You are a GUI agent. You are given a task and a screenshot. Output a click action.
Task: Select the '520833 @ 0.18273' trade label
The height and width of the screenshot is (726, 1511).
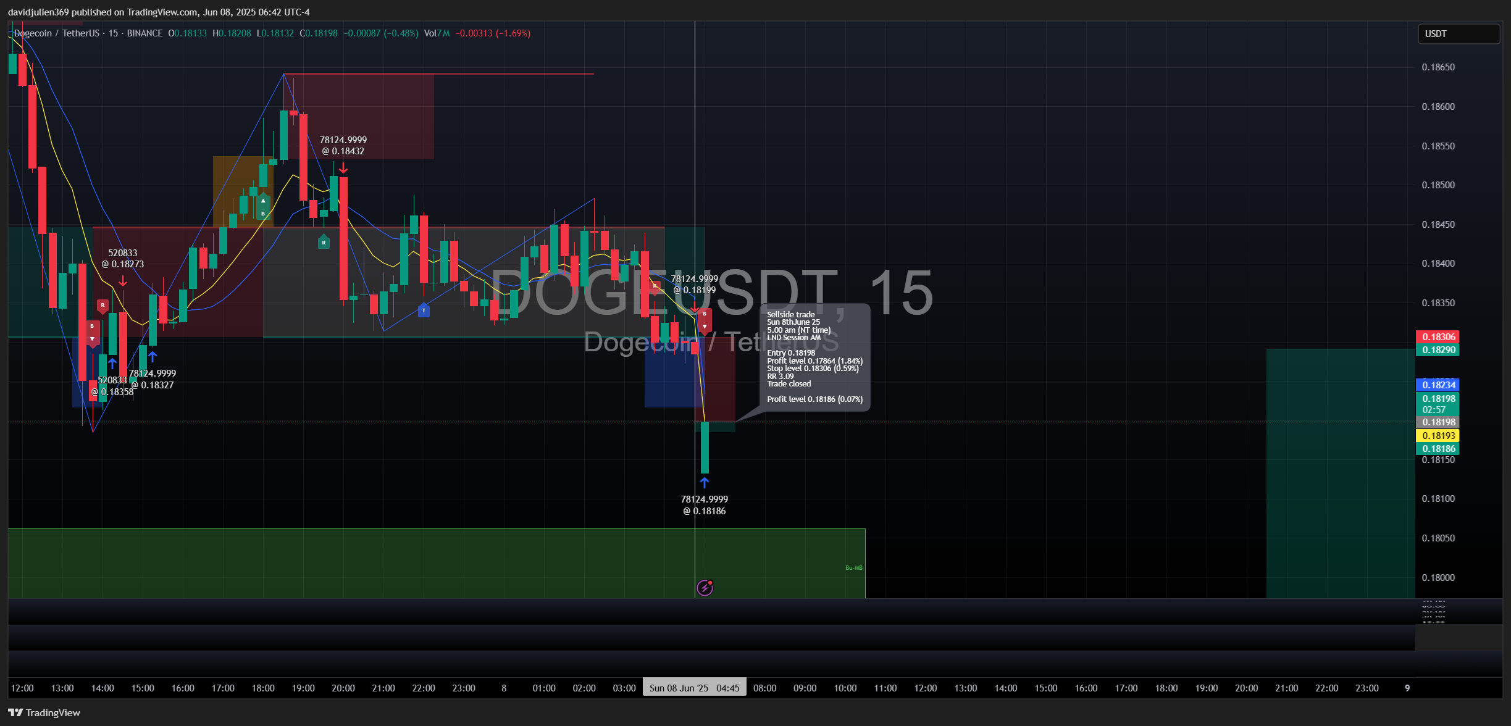click(123, 259)
